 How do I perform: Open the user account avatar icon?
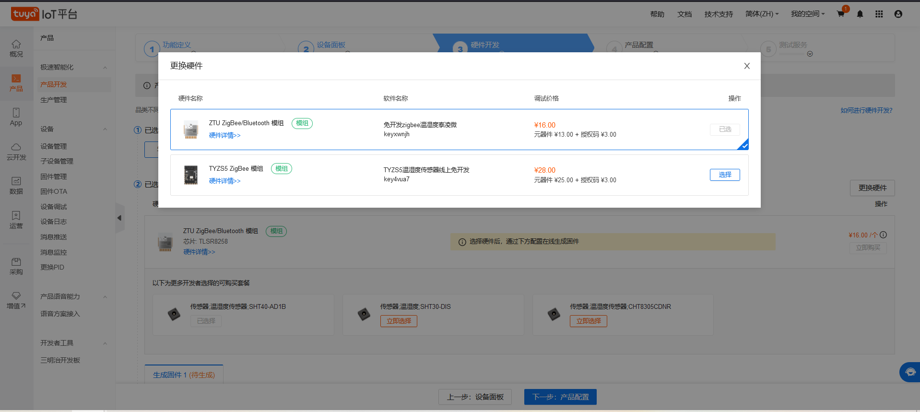[898, 14]
